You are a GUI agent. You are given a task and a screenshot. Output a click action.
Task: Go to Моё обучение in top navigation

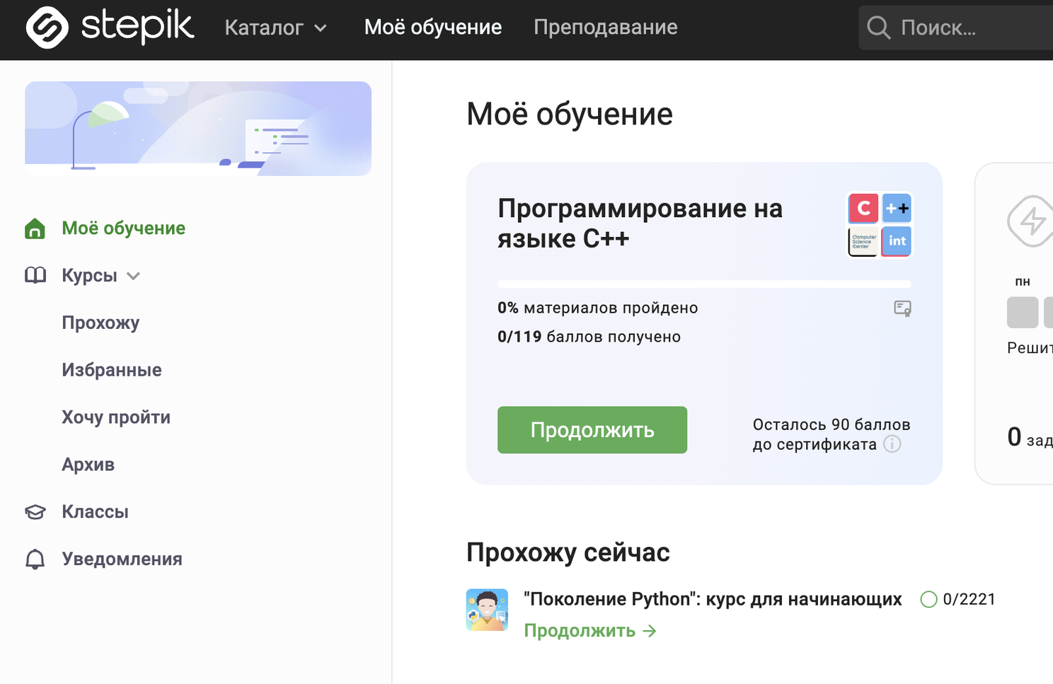click(433, 27)
